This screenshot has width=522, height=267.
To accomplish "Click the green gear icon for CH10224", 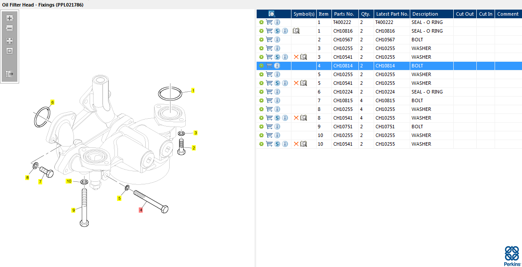I will pos(261,92).
